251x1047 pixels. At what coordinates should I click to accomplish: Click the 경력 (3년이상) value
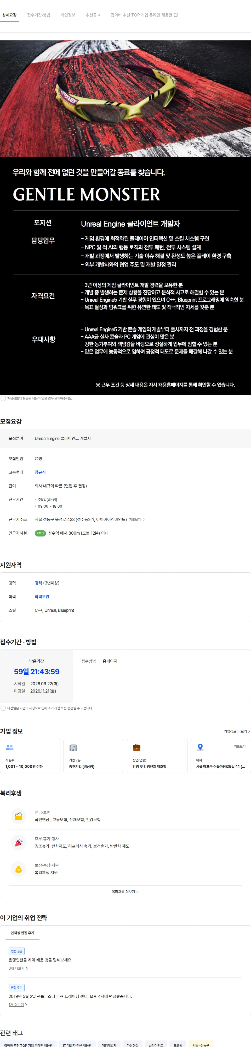(47, 583)
